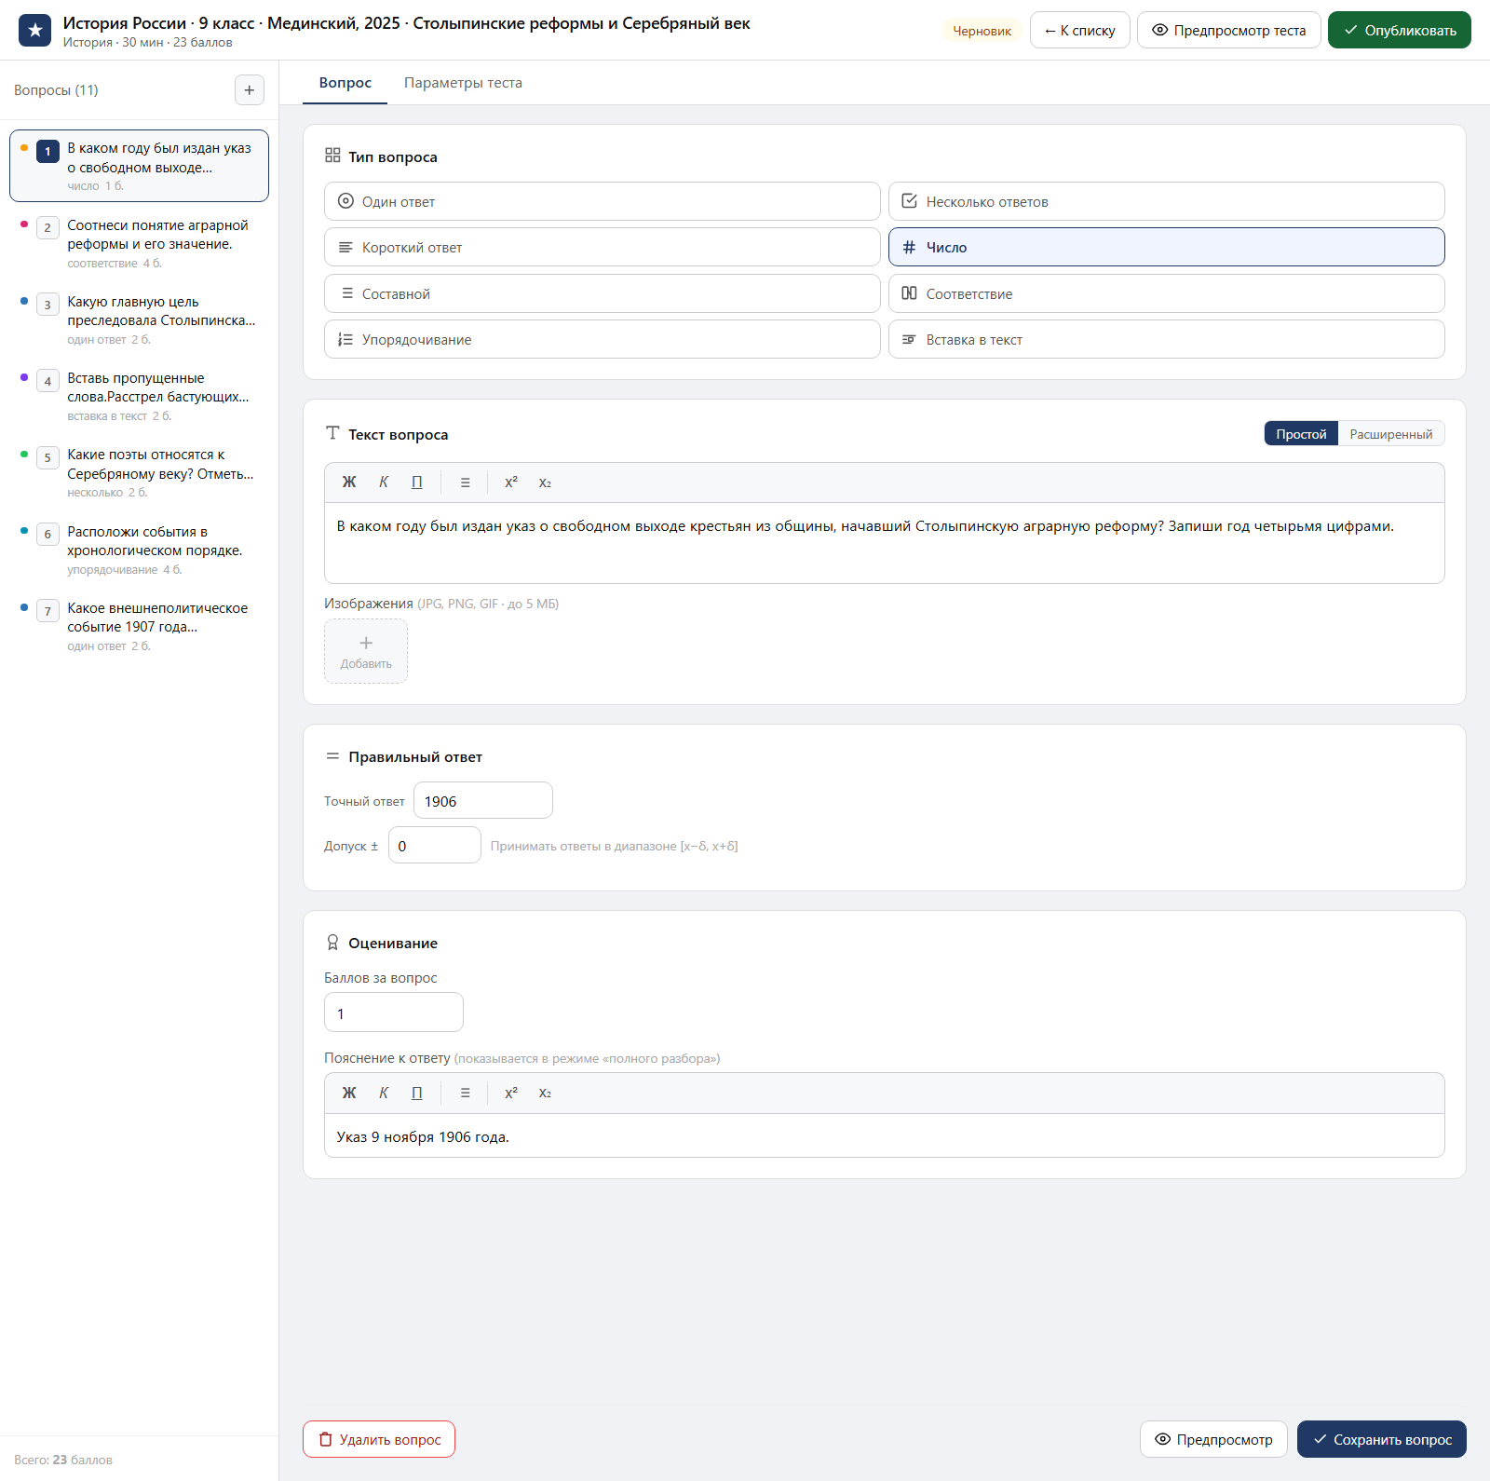Click the star logo in header
The height and width of the screenshot is (1481, 1490).
pyautogui.click(x=35, y=30)
